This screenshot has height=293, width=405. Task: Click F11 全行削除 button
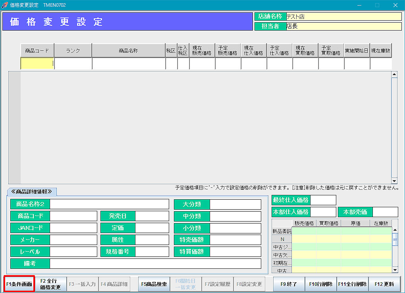[x=353, y=284]
